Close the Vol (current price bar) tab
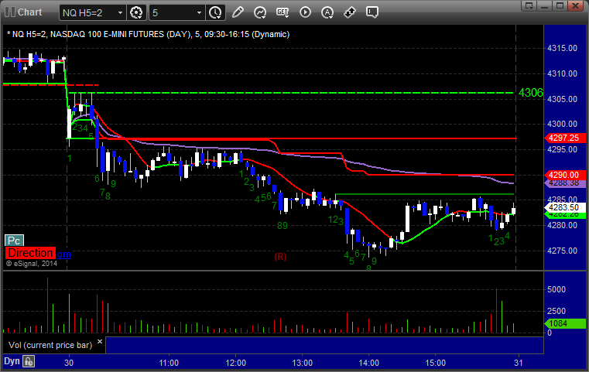 pyautogui.click(x=100, y=342)
